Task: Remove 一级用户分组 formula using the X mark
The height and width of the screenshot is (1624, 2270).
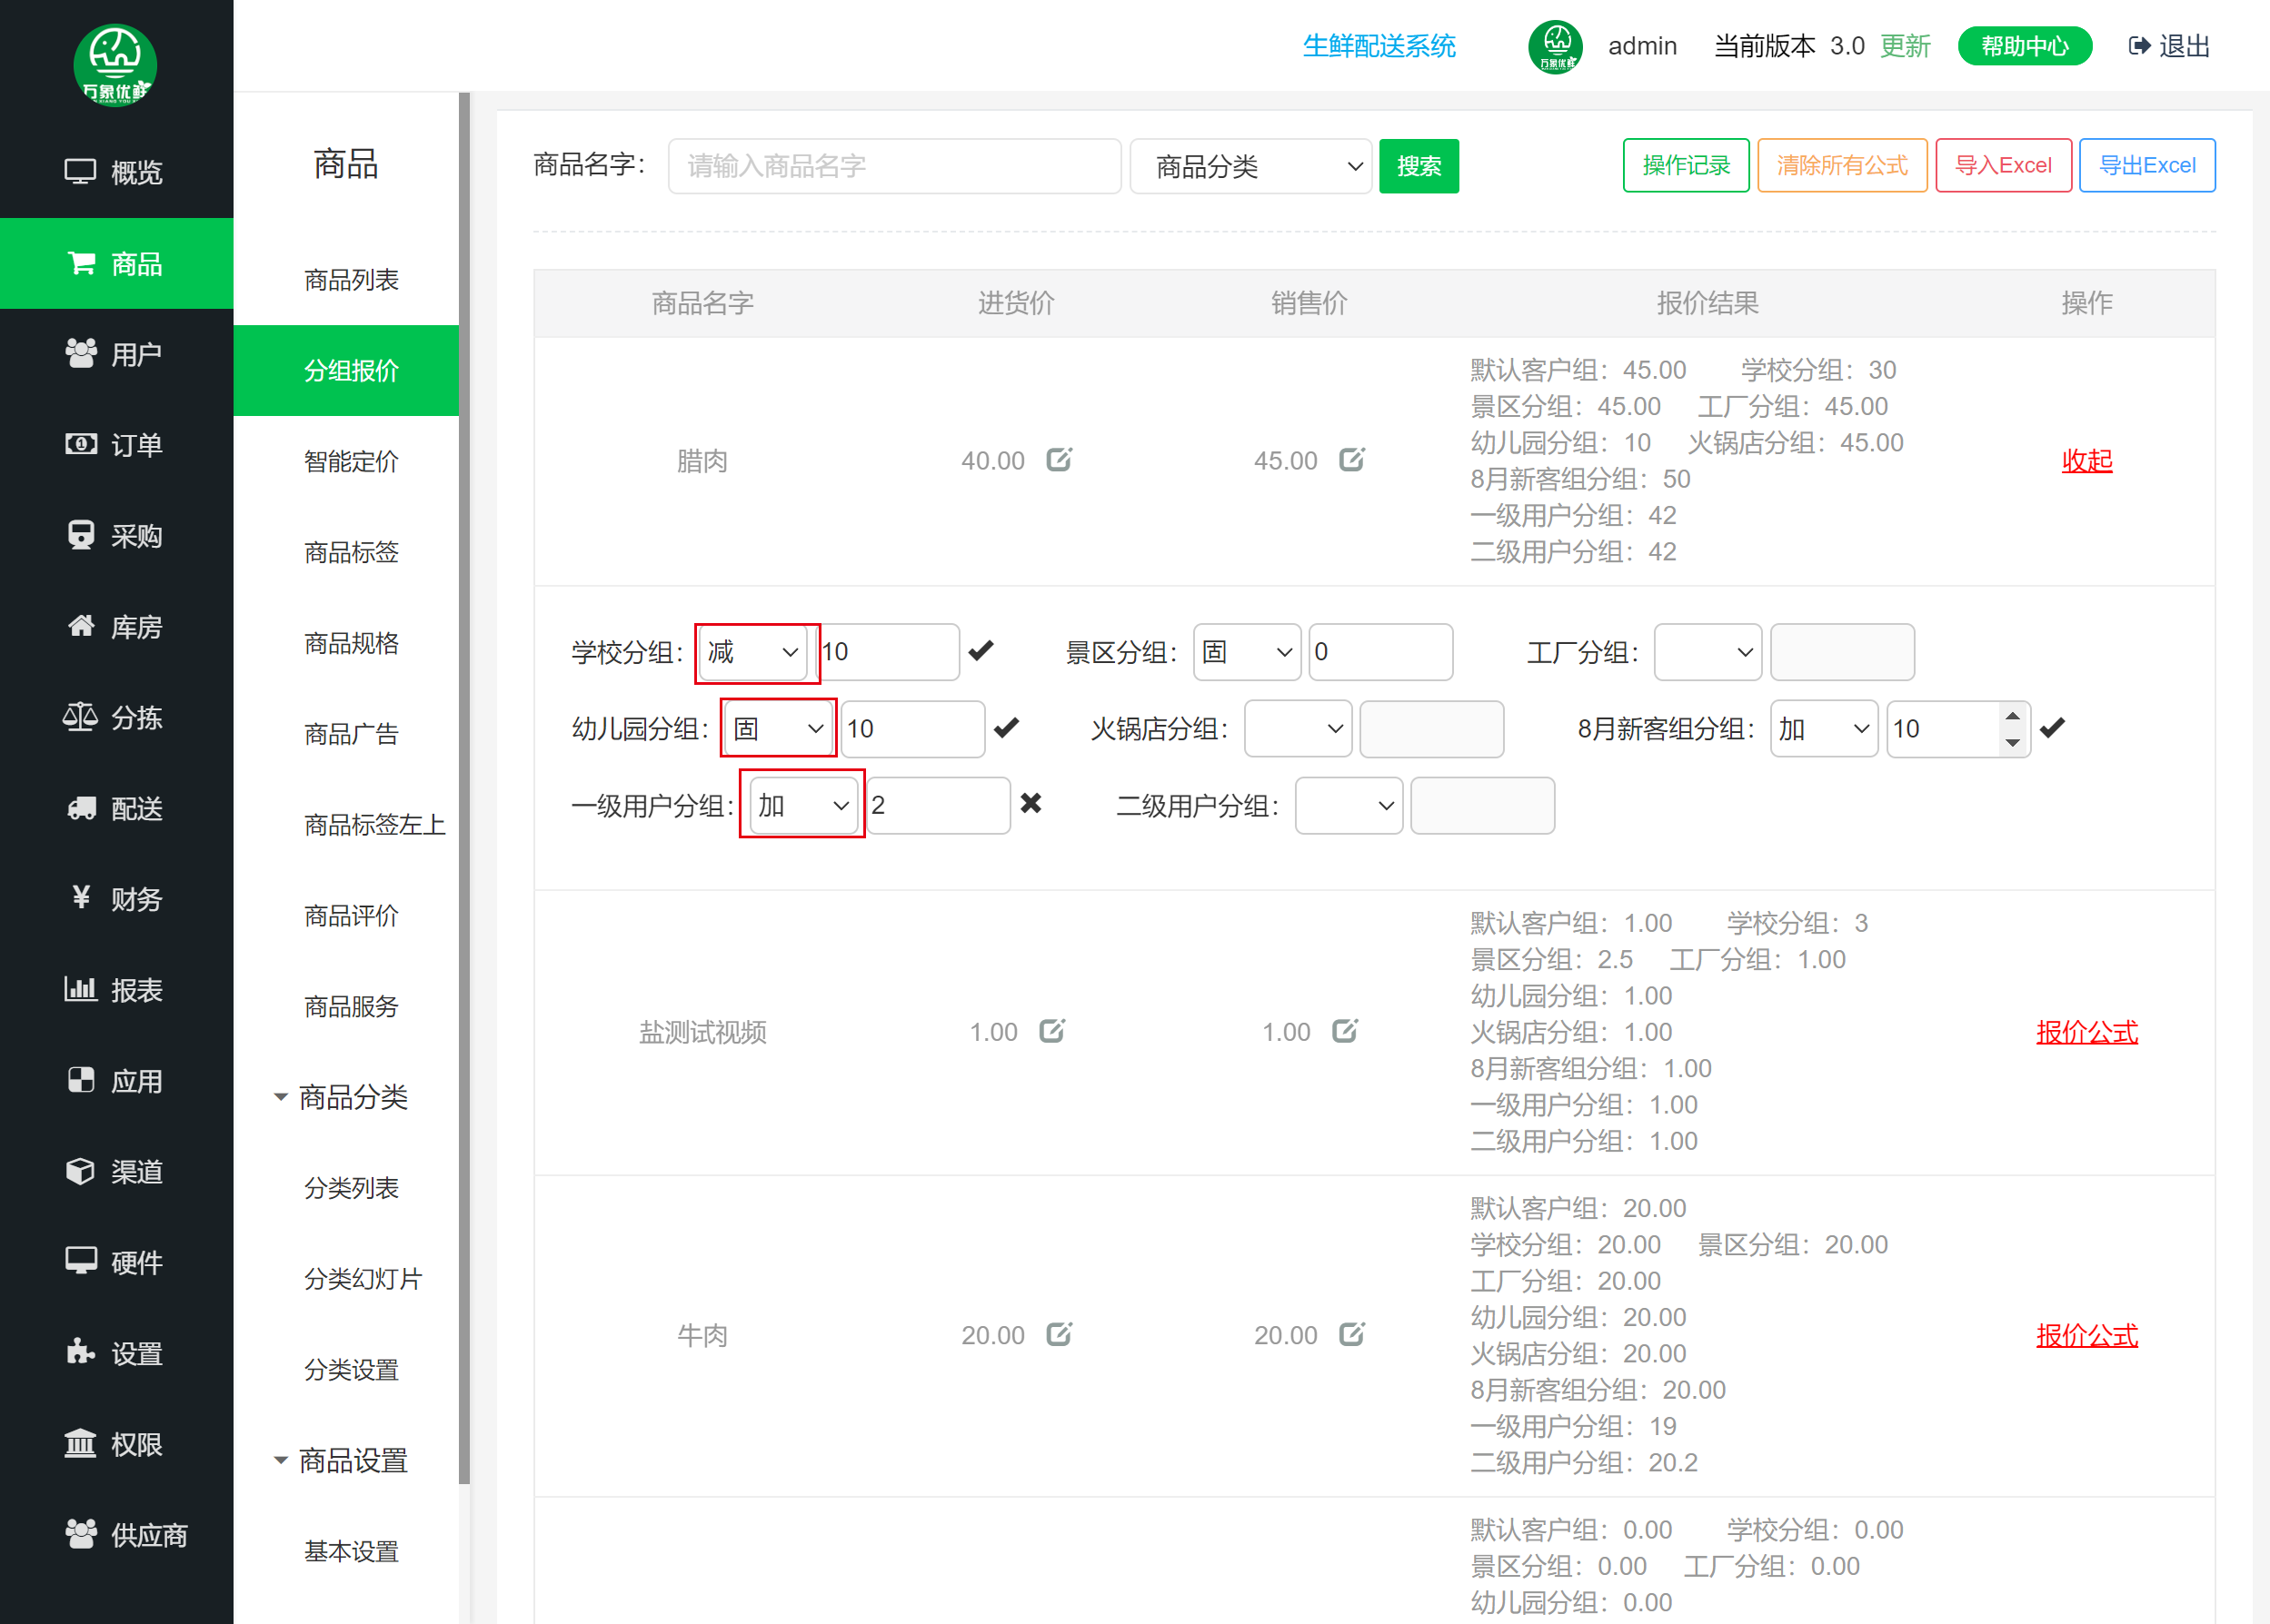Action: point(1031,804)
